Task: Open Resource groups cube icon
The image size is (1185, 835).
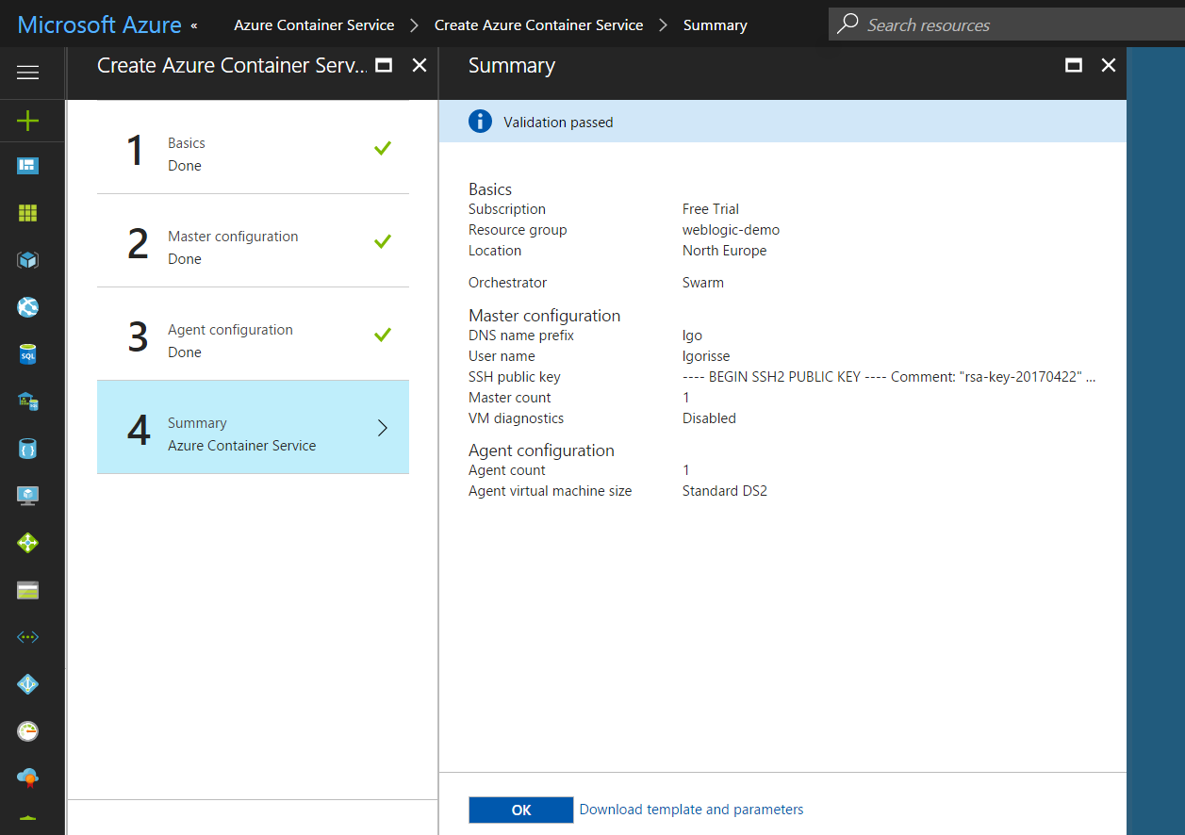Action: click(x=28, y=260)
